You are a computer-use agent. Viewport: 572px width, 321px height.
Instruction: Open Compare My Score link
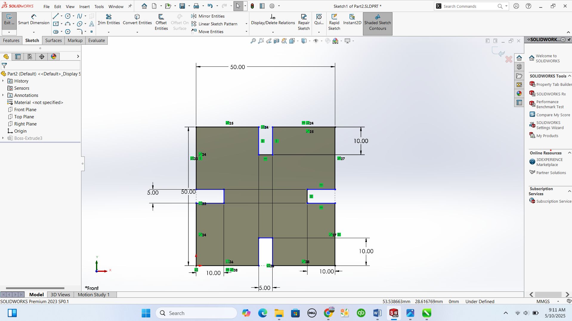coord(550,115)
